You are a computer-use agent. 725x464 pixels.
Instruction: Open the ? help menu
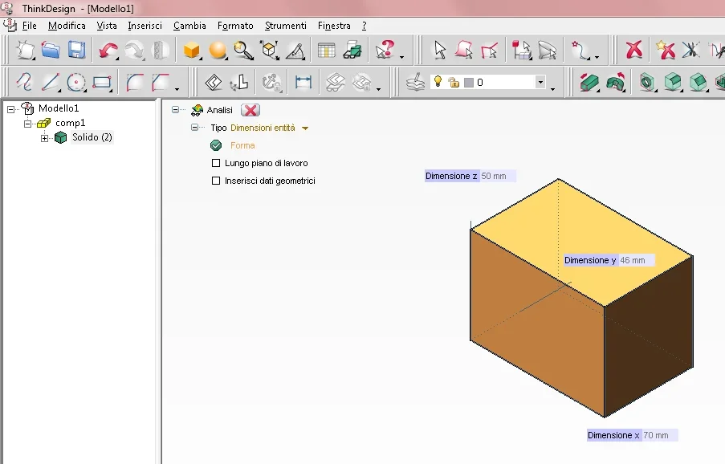point(365,26)
